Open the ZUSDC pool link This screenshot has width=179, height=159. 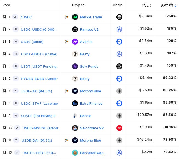click(26, 17)
